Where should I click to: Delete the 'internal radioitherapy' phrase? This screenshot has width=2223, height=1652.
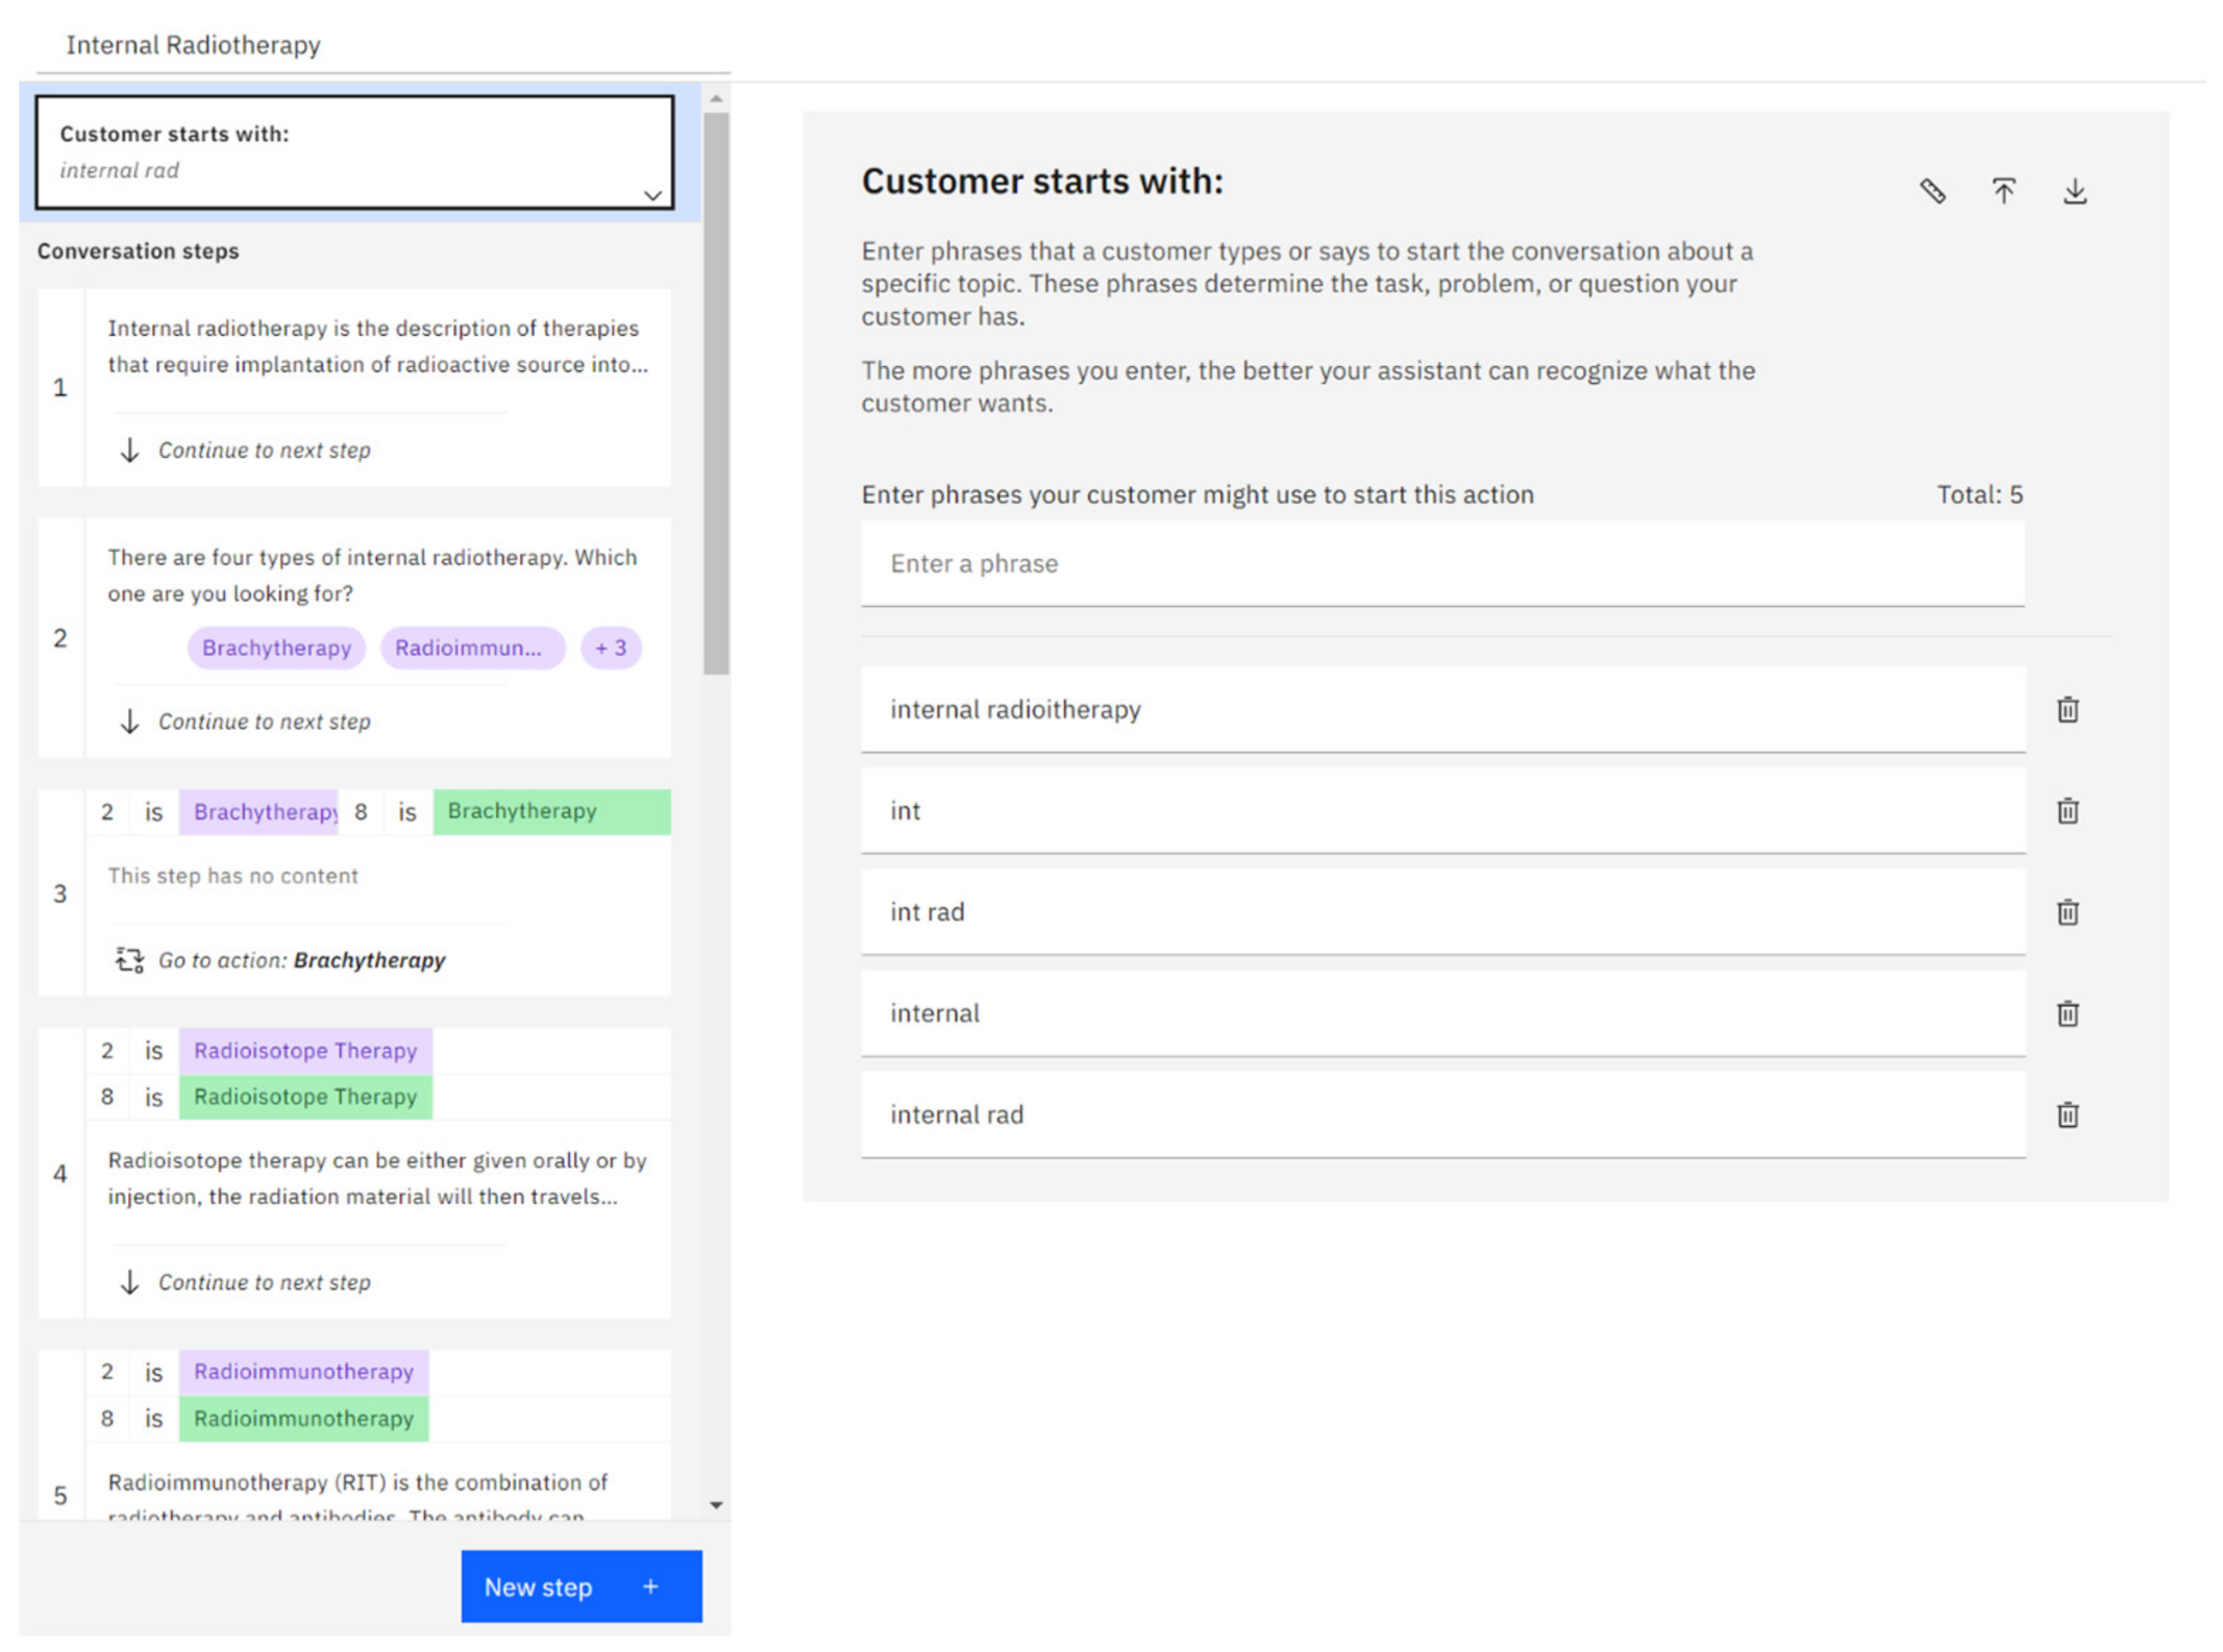click(x=2067, y=710)
